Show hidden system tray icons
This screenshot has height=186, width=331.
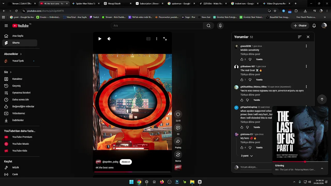tap(294, 182)
